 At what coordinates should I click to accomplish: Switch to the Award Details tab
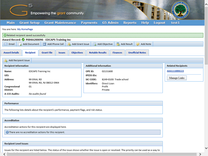pyautogui.click(x=11, y=53)
